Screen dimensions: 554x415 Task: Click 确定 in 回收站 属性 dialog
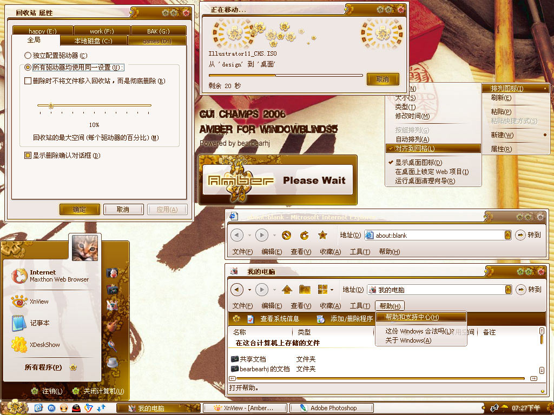pos(80,209)
